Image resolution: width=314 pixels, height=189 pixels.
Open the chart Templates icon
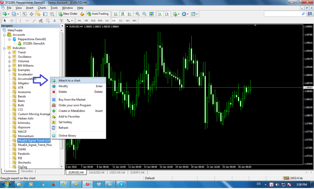click(x=193, y=14)
